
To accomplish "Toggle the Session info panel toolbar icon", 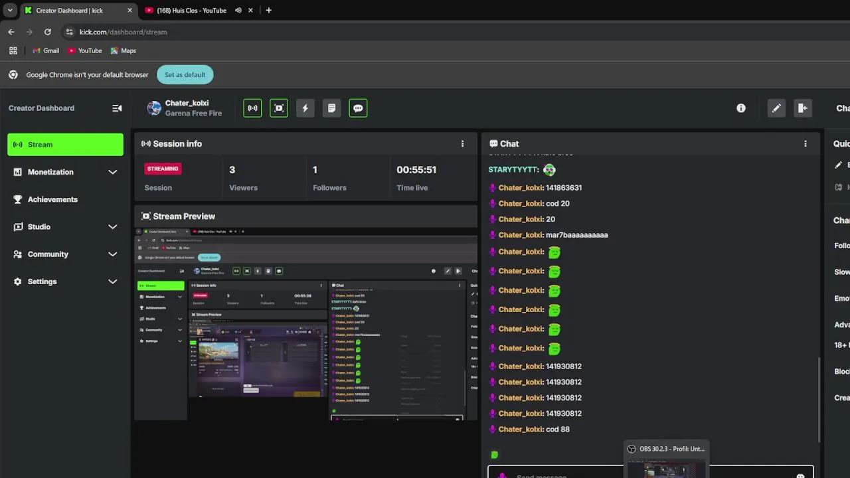I will click(x=252, y=108).
